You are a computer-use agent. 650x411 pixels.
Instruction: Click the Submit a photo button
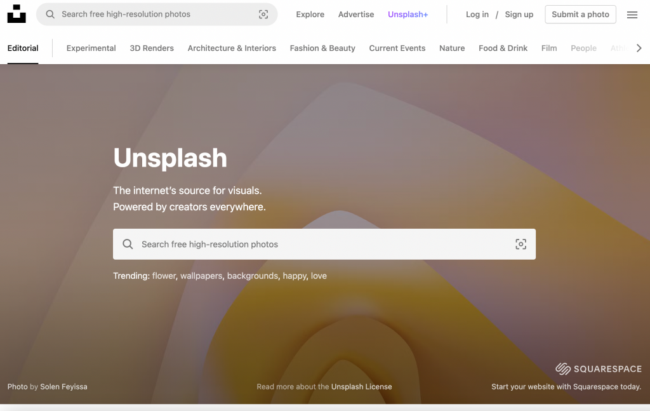point(580,14)
